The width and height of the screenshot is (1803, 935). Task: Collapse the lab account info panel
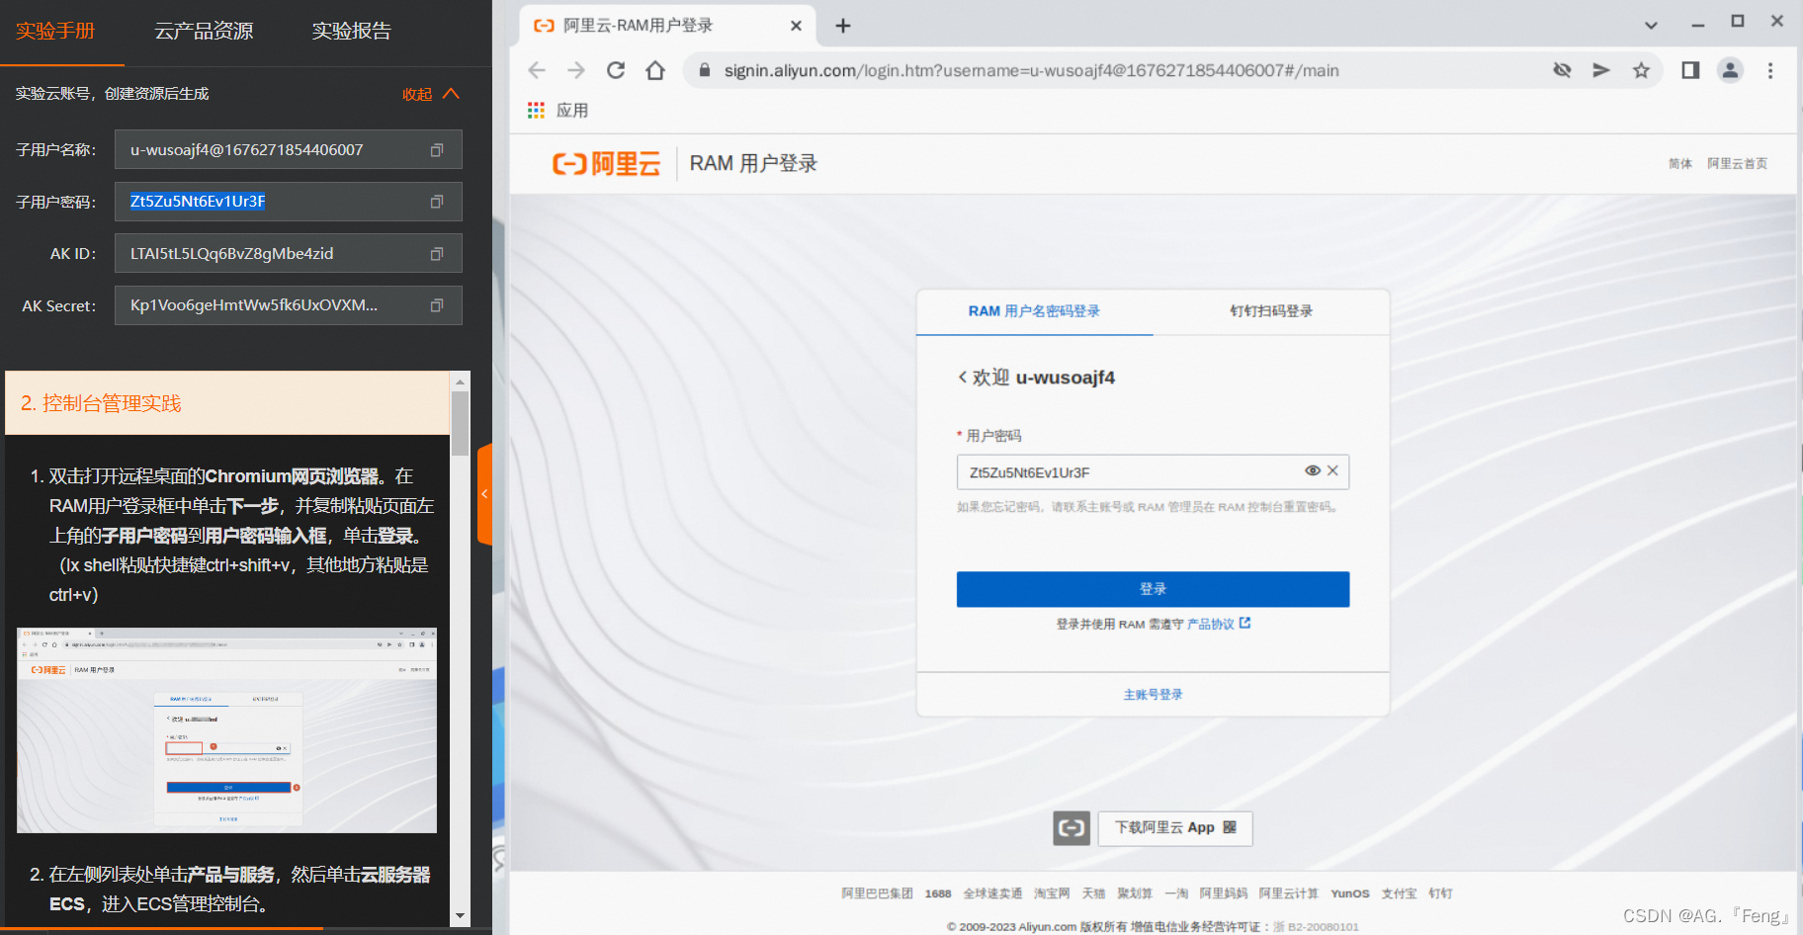[x=431, y=94]
